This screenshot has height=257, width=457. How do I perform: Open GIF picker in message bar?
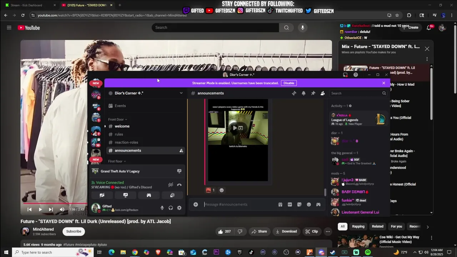point(290,205)
